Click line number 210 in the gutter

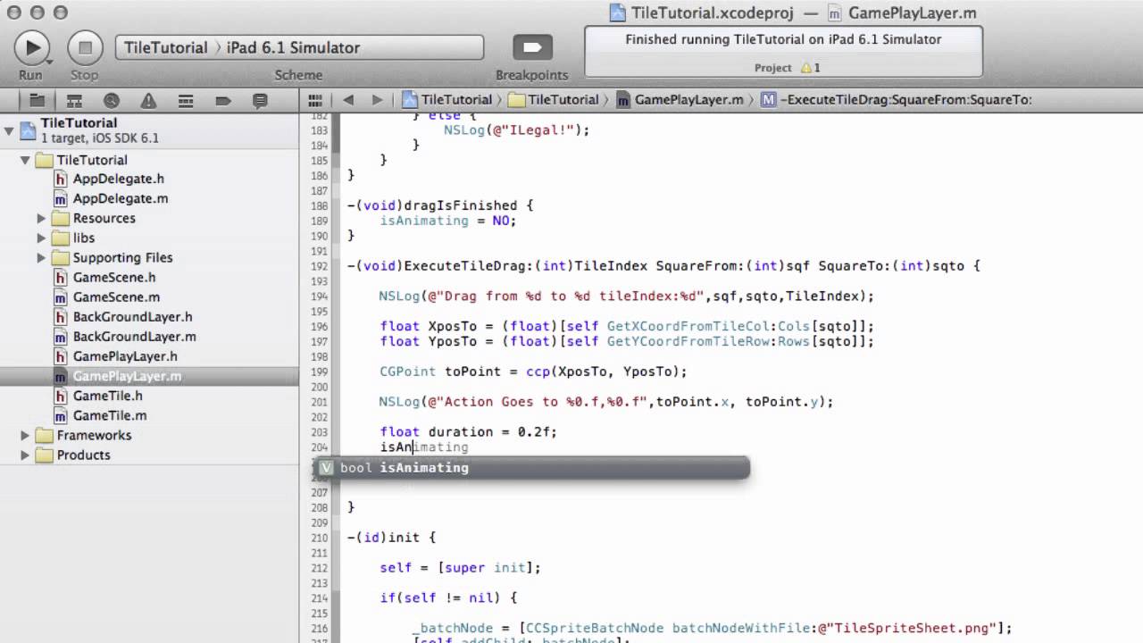pos(319,539)
